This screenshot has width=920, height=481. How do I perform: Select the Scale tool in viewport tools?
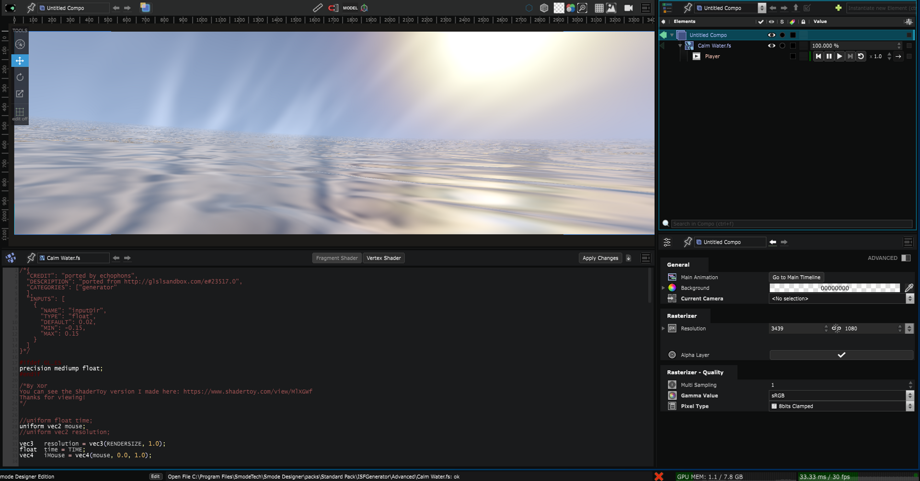tap(20, 94)
